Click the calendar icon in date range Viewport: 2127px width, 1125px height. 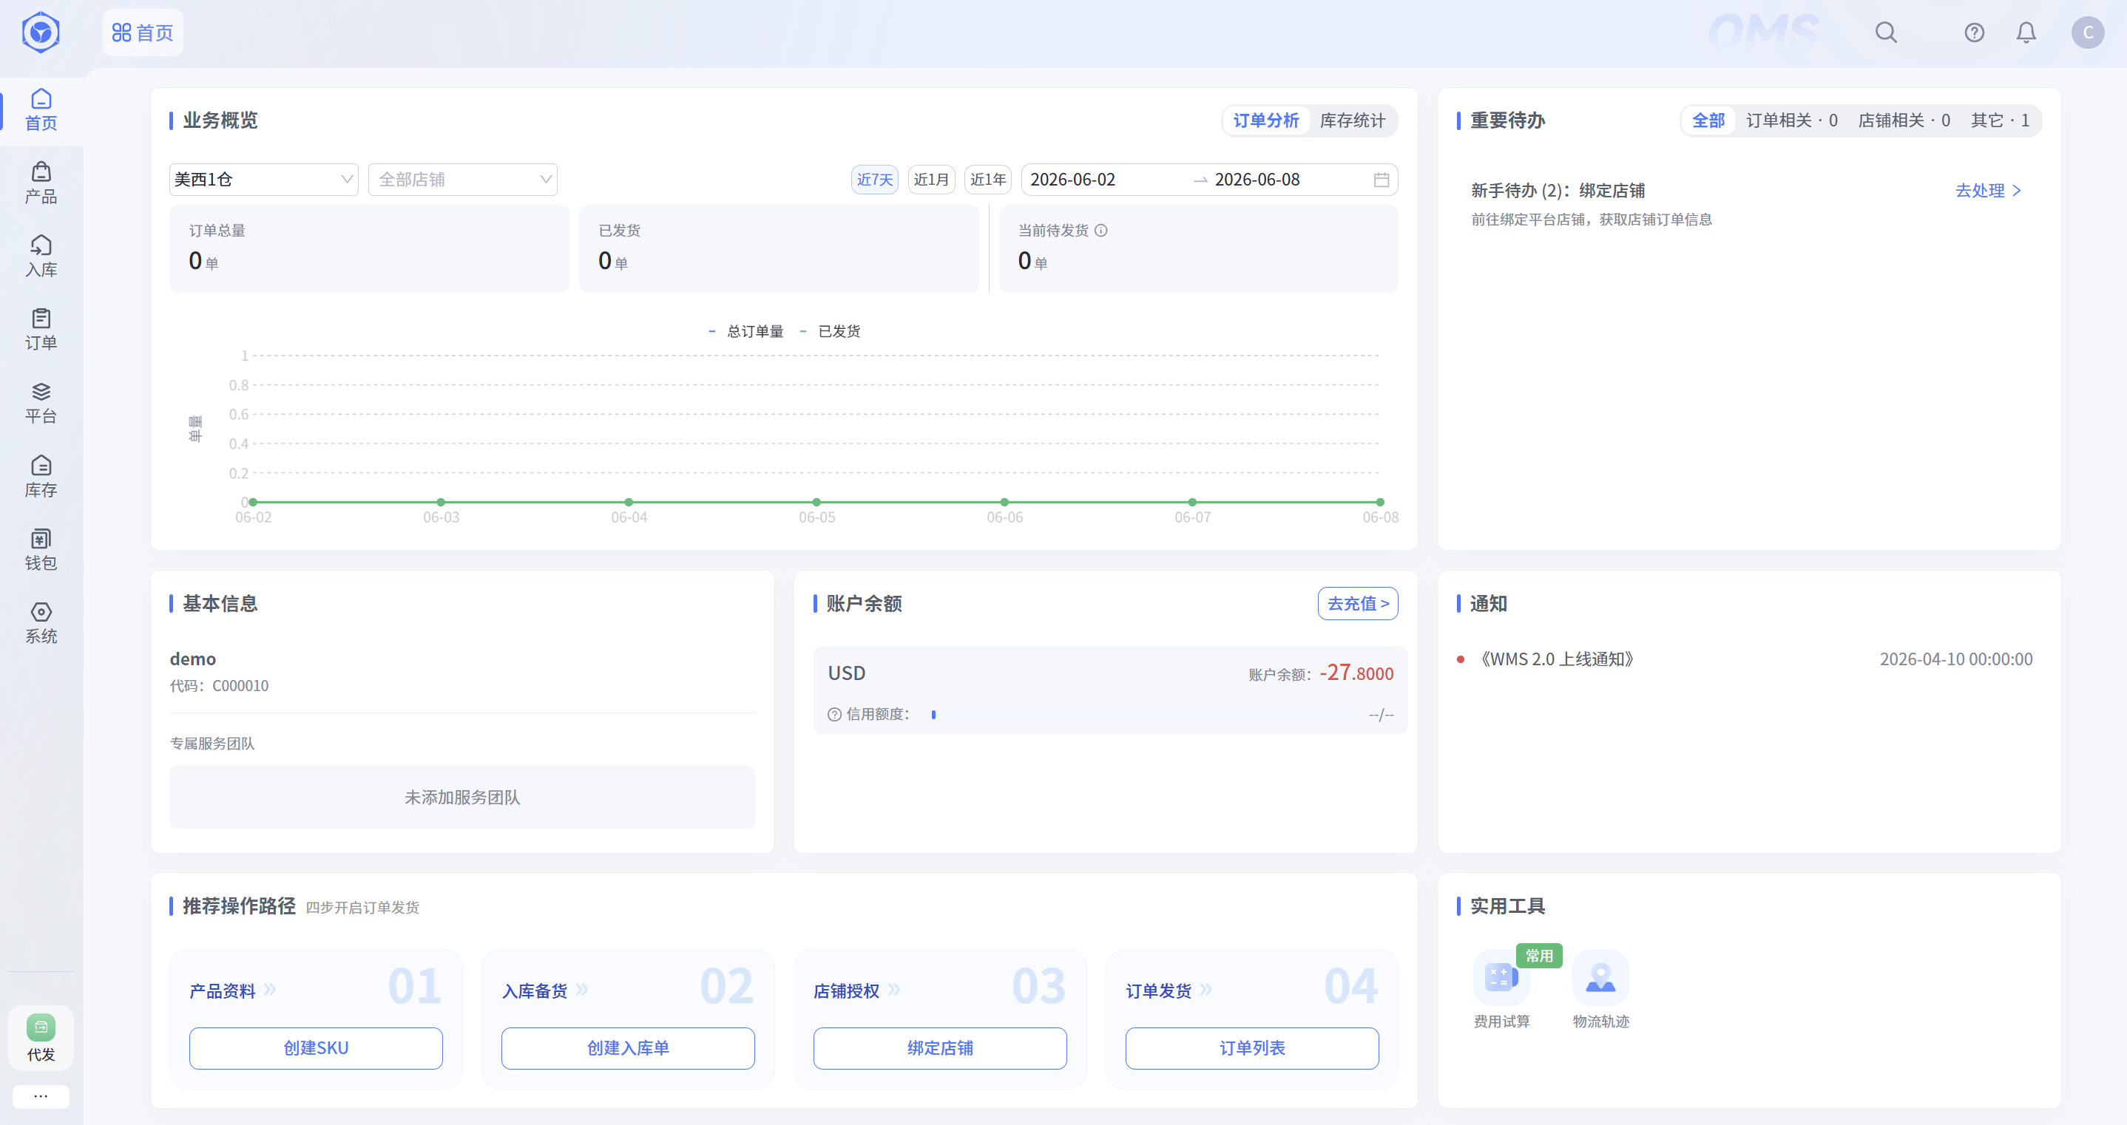(x=1382, y=180)
